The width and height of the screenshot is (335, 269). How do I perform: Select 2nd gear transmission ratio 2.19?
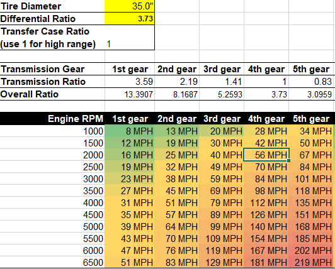177,82
